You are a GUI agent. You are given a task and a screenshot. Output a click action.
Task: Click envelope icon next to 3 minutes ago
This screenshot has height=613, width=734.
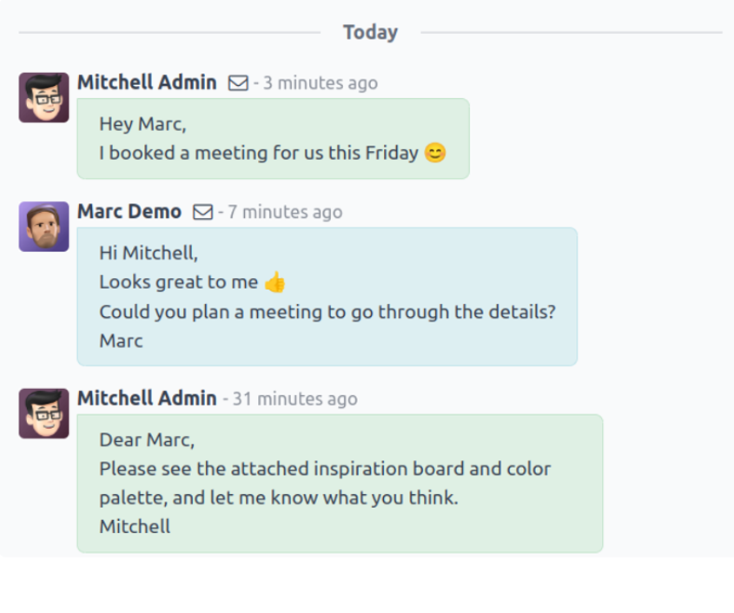(238, 83)
